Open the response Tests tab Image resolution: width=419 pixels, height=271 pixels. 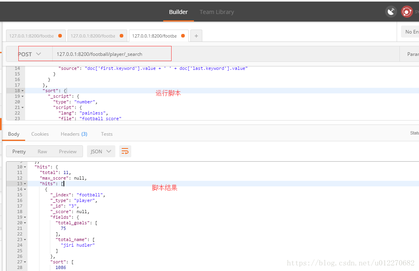pos(107,134)
